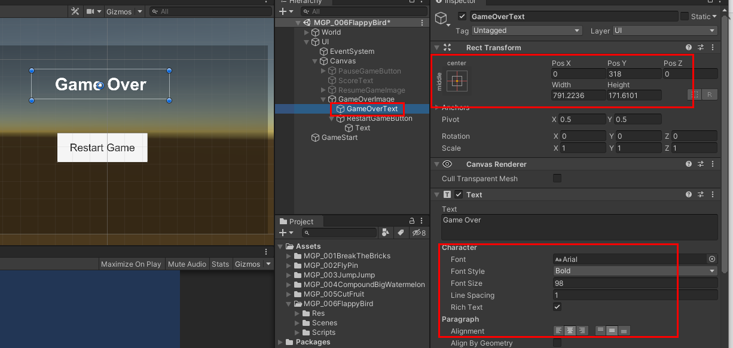This screenshot has height=348, width=733.
Task: Open Text component help reference
Action: point(689,194)
